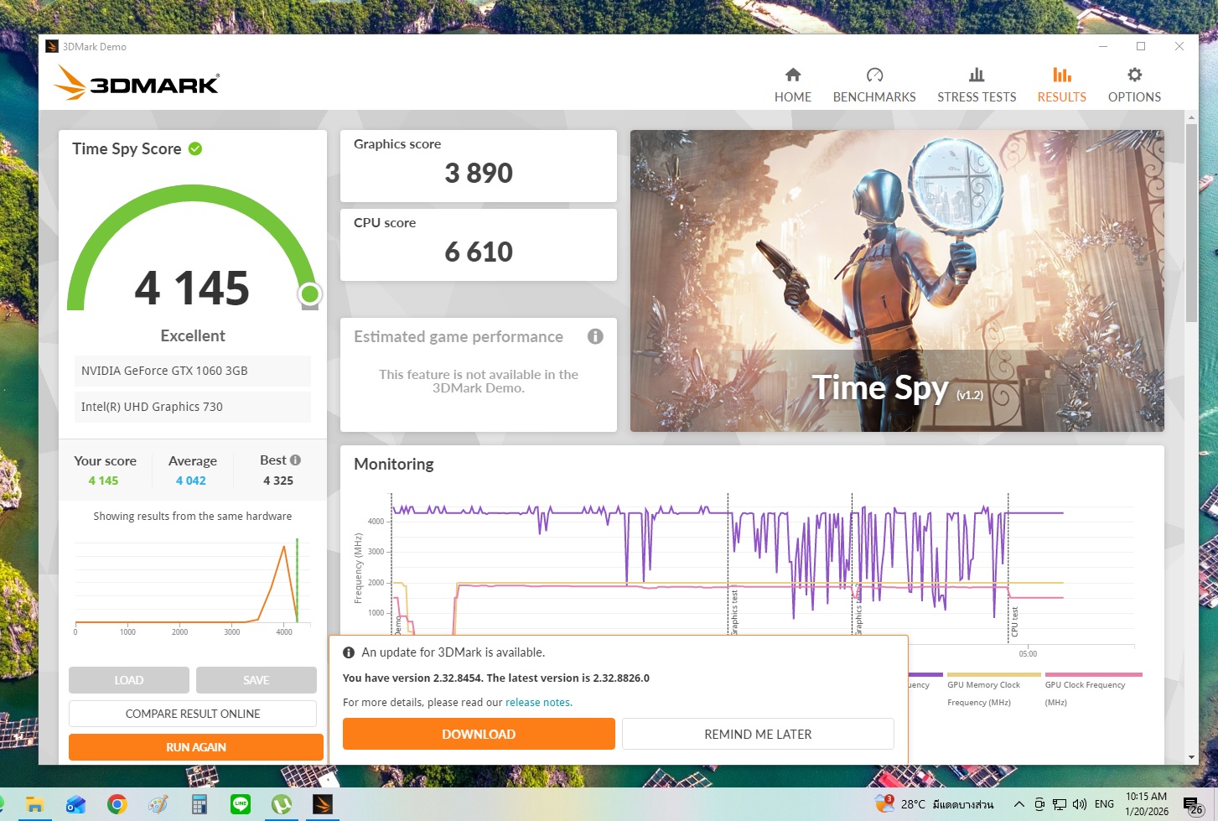Screen dimensions: 1218x821
Task: Click the Home house icon
Action: click(x=792, y=75)
